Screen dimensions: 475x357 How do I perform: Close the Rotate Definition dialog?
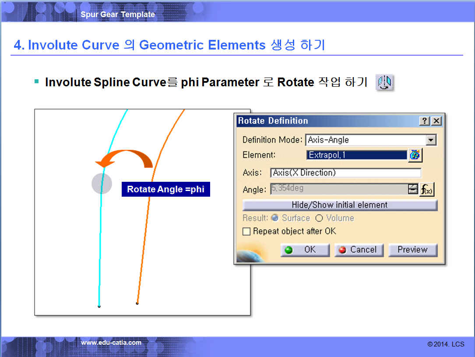(x=436, y=121)
